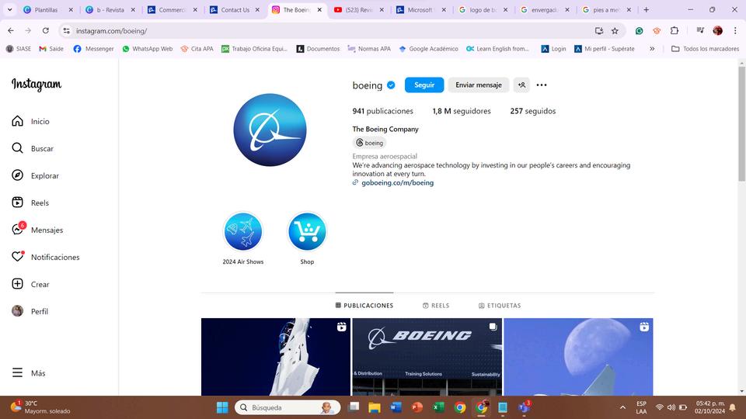The width and height of the screenshot is (746, 419).
Task: Open Windows Start menu
Action: 222,407
